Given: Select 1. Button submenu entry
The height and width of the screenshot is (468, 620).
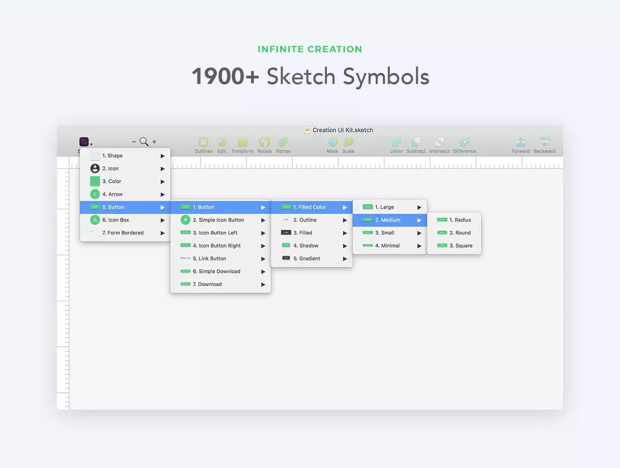Looking at the screenshot, I should tap(220, 207).
